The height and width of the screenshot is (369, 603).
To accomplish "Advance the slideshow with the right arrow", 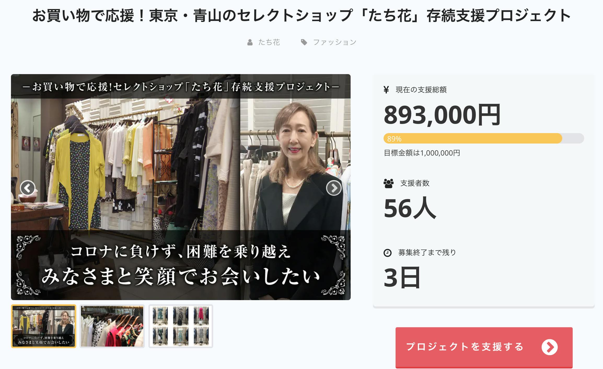I will click(x=334, y=188).
